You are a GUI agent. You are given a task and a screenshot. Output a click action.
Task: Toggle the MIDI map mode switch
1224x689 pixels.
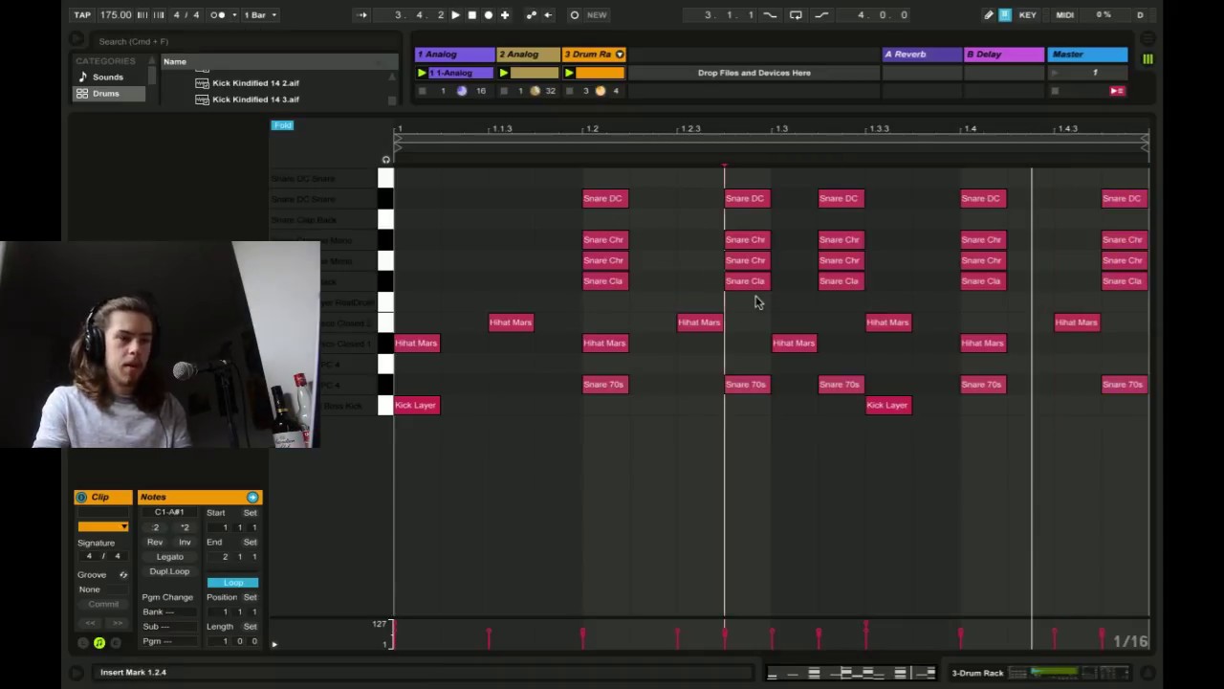[x=1064, y=14]
